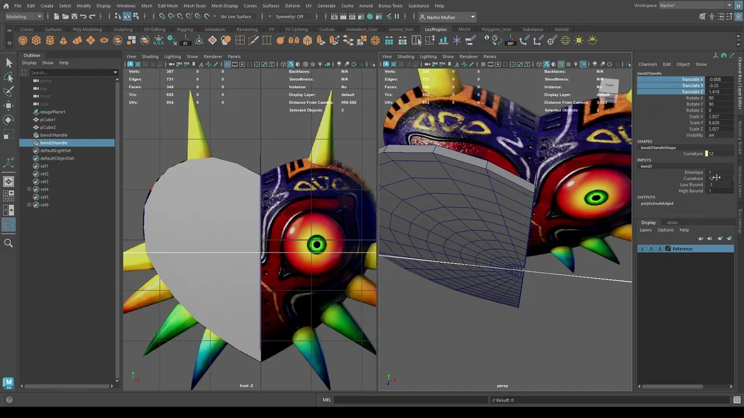
Task: Switch to the Anim layer tab
Action: (x=672, y=222)
